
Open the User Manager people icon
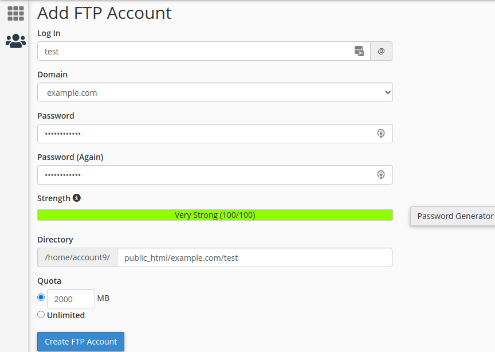(x=15, y=41)
